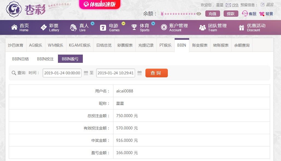Expand the Team management menu
This screenshot has width=281, height=161.
tap(213, 27)
